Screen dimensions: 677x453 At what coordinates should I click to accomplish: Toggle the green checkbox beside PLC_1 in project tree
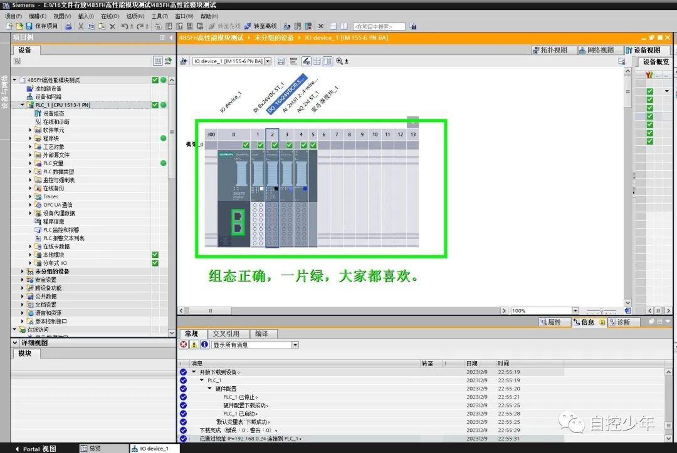155,104
